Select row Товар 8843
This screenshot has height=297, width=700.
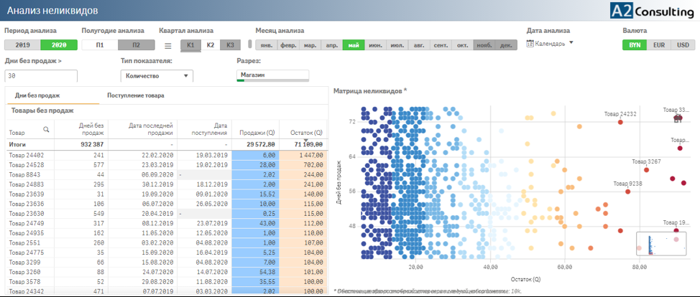[x=167, y=174]
